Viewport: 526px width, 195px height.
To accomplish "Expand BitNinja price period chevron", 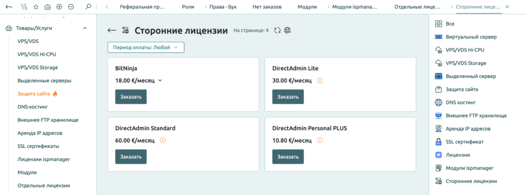I will click(x=160, y=81).
